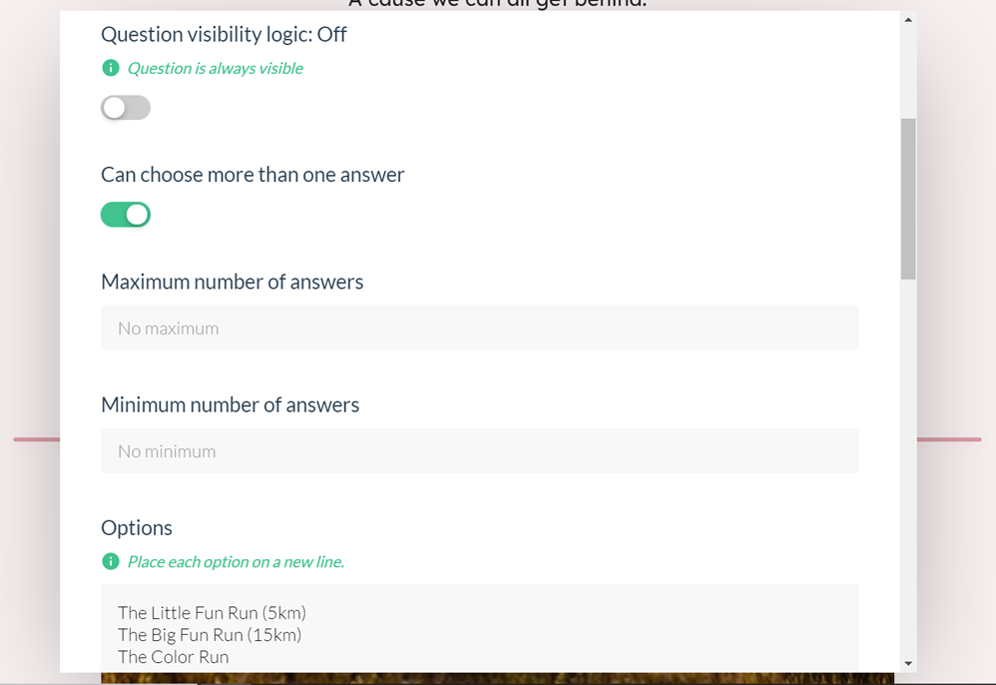Click the 'Question visibility logic: Off' heading

tap(224, 34)
